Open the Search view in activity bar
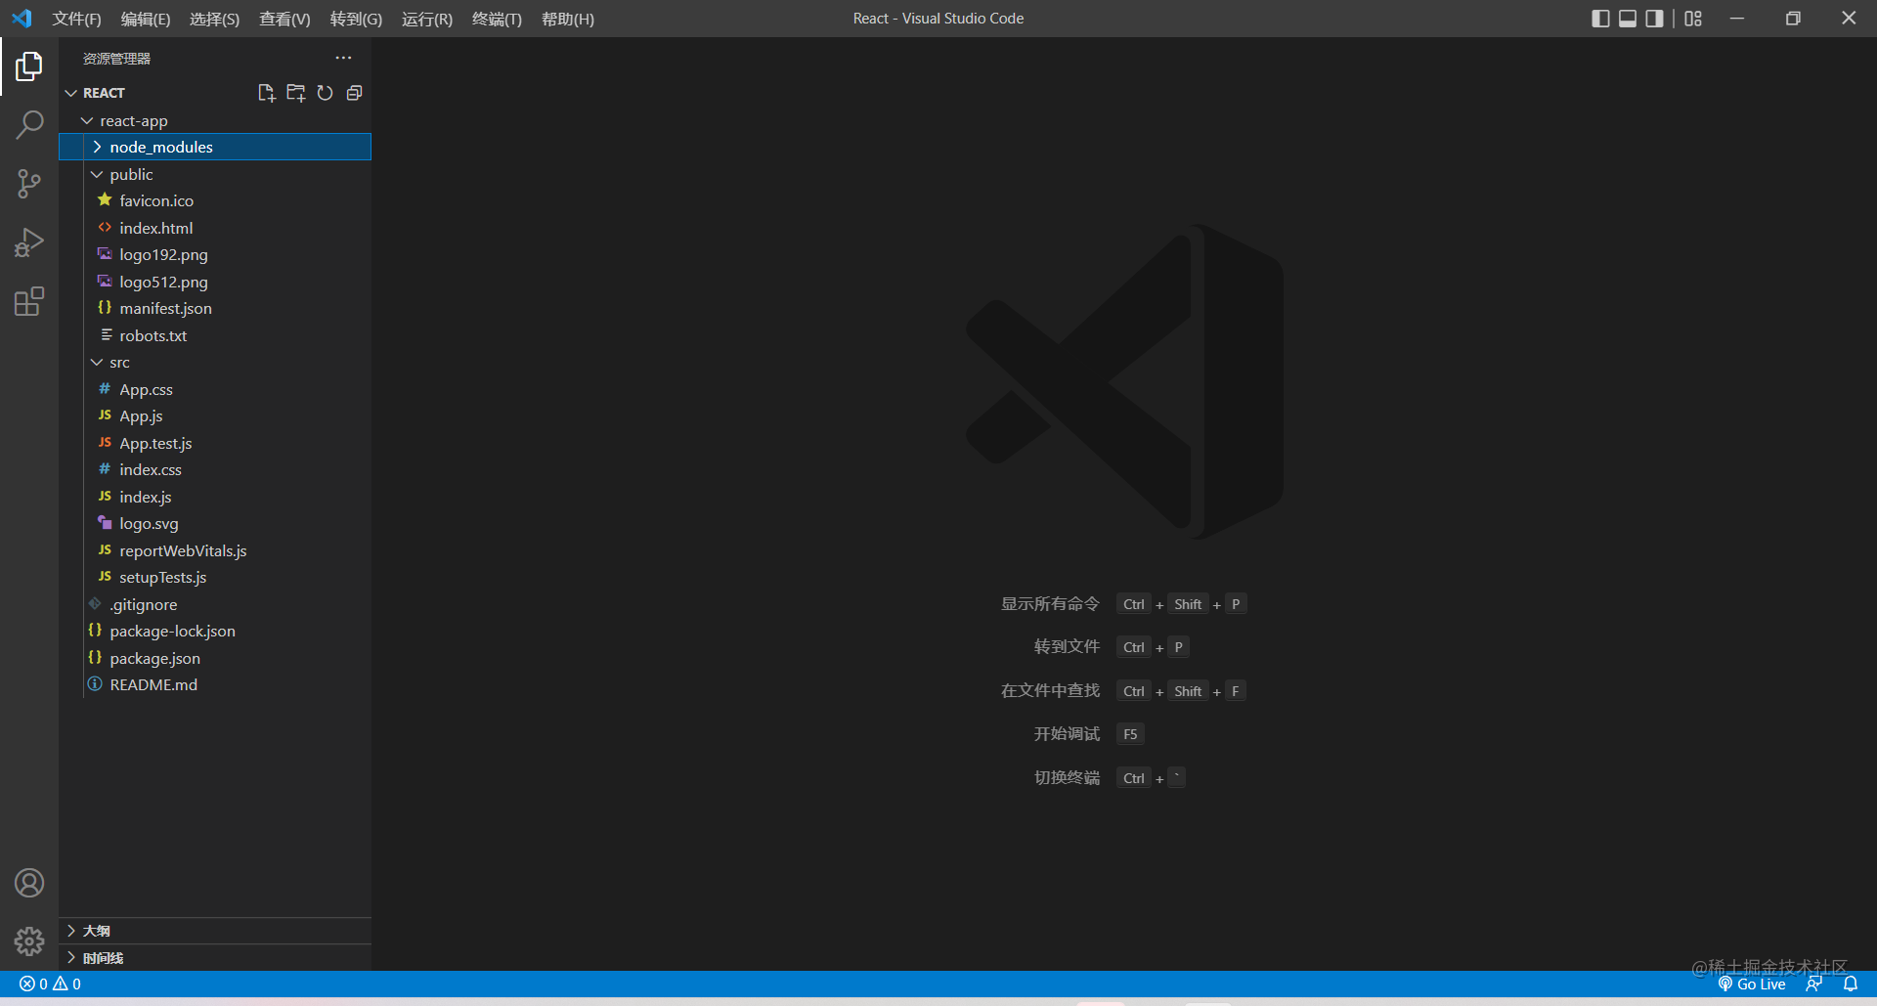 29,125
